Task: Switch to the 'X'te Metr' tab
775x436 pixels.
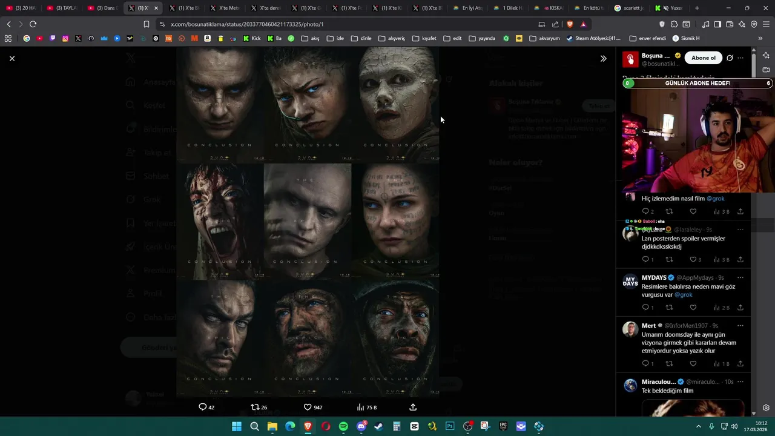Action: point(224,8)
